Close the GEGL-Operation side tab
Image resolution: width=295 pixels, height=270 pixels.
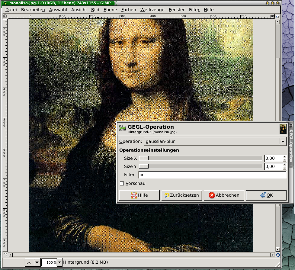click(291, 126)
